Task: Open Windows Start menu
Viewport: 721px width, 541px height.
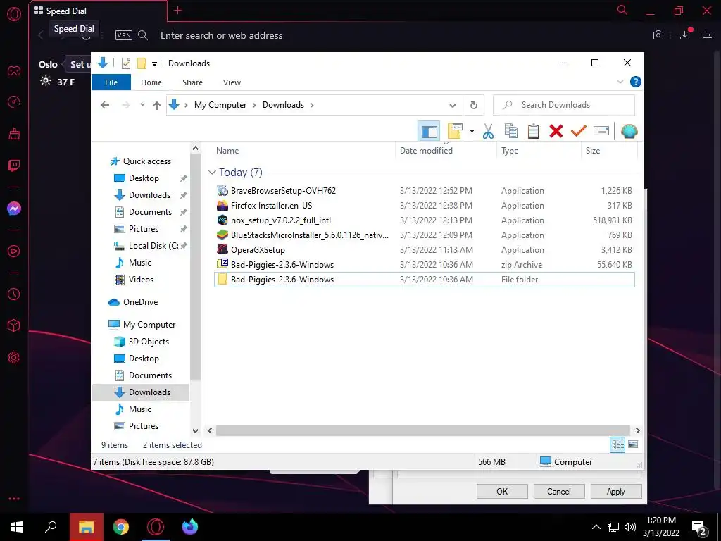Action: click(17, 527)
